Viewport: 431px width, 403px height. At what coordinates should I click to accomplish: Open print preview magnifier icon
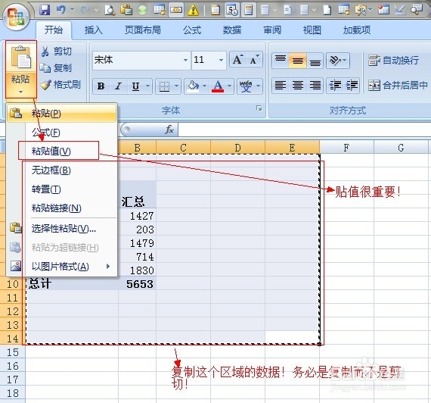coord(110,10)
